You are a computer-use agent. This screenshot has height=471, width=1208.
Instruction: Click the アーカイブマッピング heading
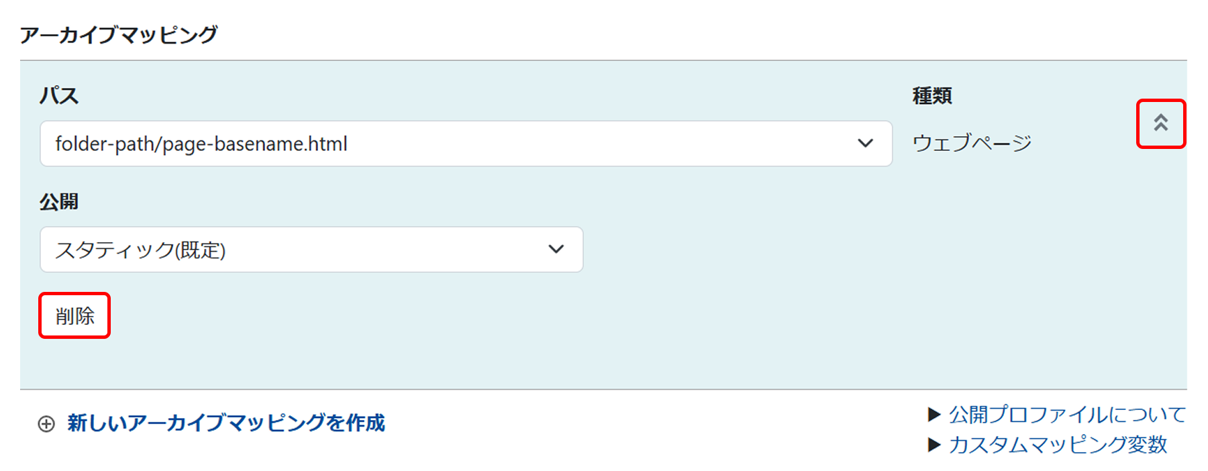click(x=119, y=35)
